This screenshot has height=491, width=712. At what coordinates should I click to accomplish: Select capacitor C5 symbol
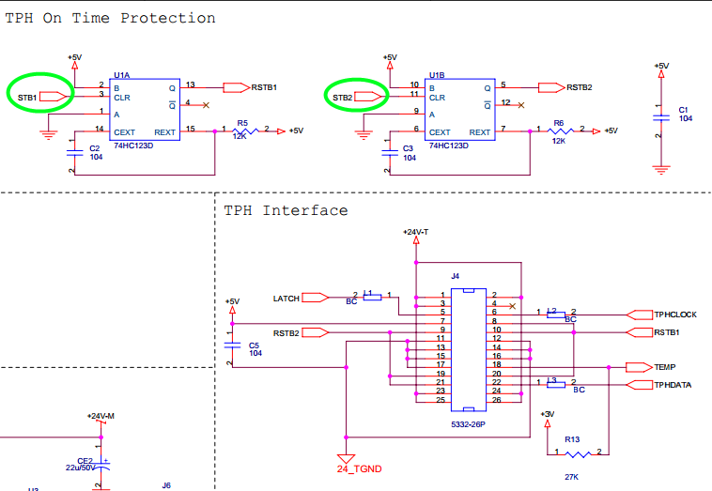pos(233,345)
